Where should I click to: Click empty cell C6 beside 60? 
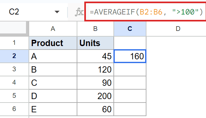(x=130, y=109)
